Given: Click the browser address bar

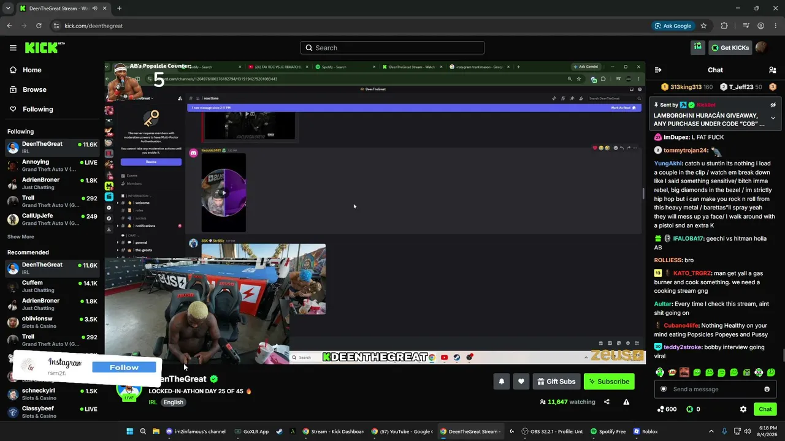Looking at the screenshot, I should (x=350, y=26).
